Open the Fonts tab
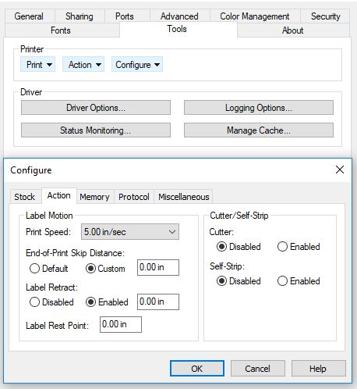Viewport: 357px width, 389px height. point(61,30)
